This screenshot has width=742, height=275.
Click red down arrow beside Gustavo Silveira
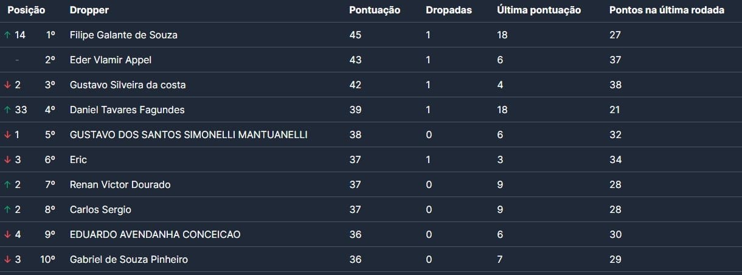coord(7,85)
